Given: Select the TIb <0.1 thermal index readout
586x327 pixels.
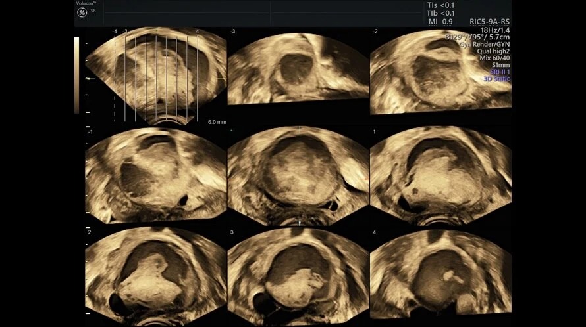Looking at the screenshot, I should click(x=440, y=13).
